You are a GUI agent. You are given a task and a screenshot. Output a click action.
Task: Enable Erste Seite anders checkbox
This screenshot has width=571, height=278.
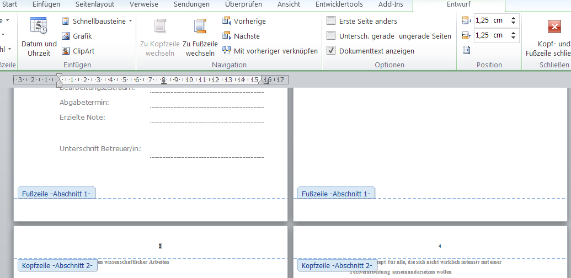tap(331, 21)
